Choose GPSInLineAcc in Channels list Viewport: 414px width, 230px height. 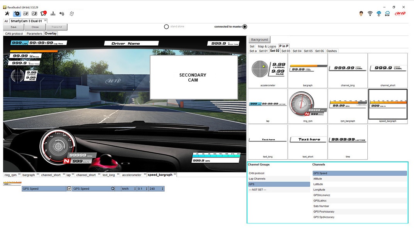(x=360, y=195)
